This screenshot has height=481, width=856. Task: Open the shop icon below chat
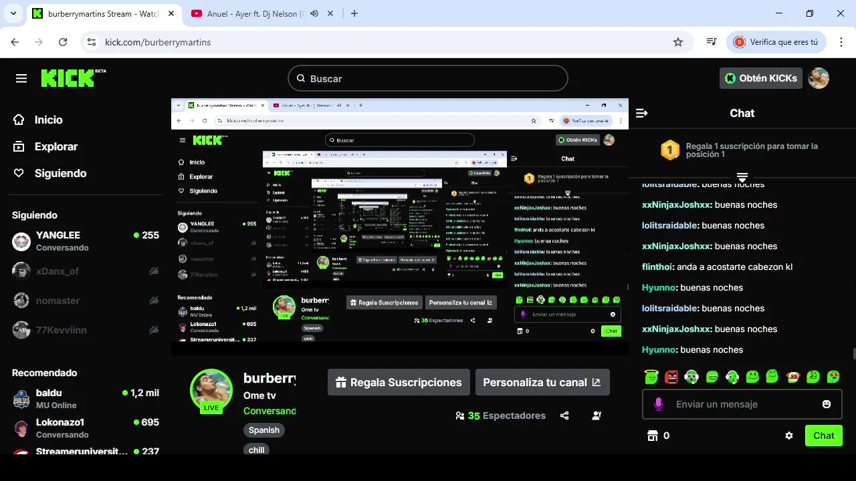tap(653, 436)
